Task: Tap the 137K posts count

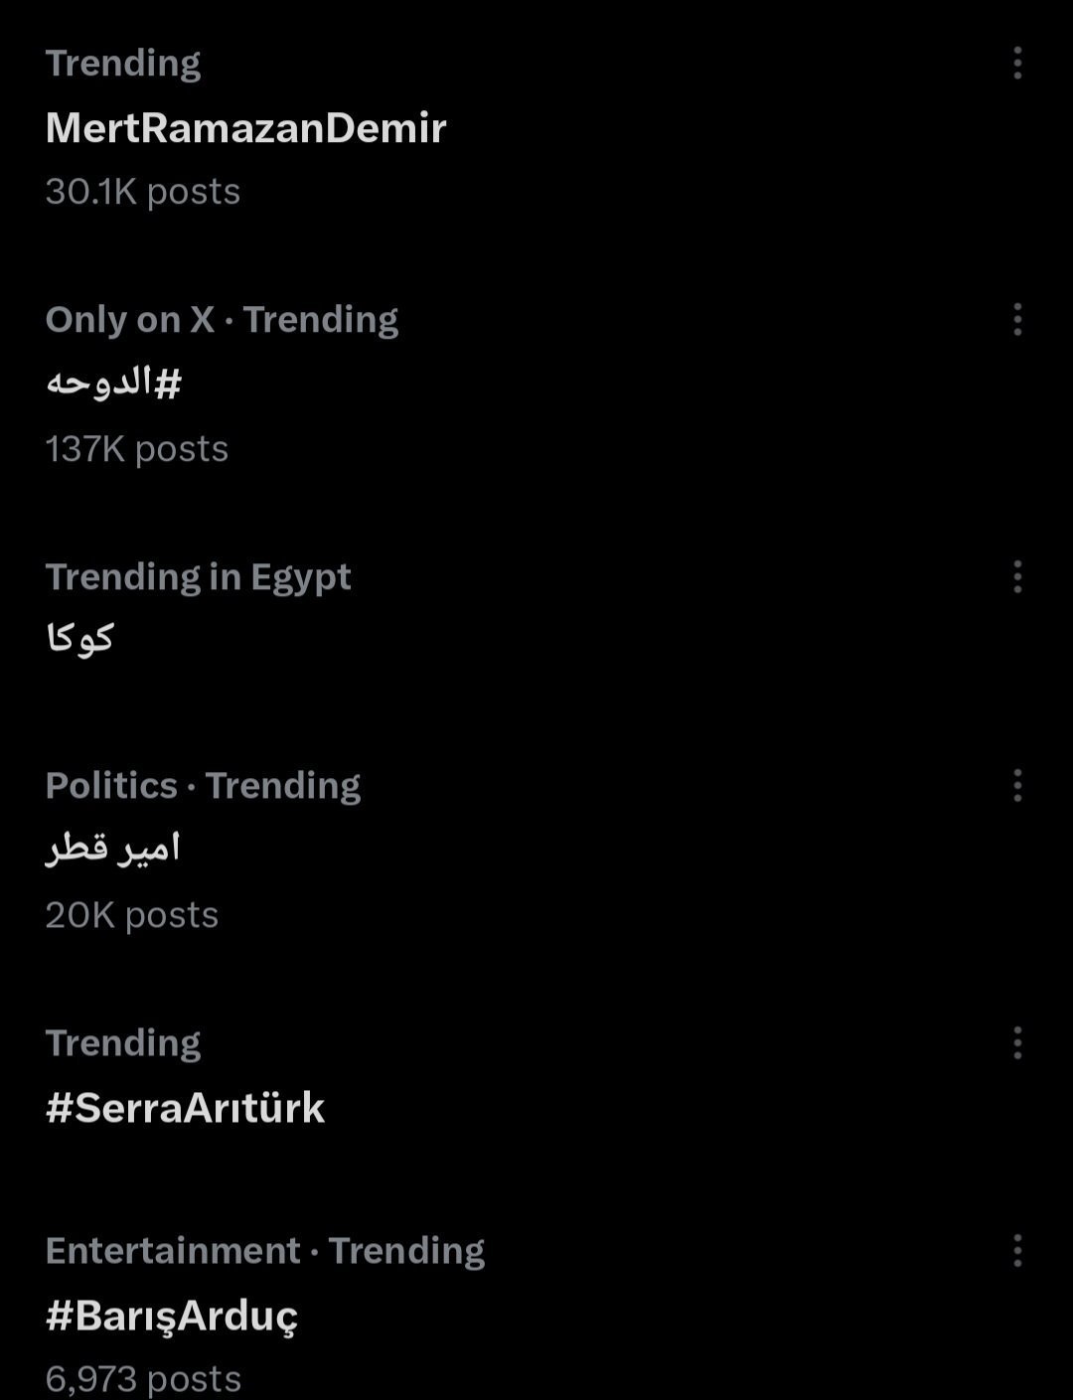Action: coord(136,448)
